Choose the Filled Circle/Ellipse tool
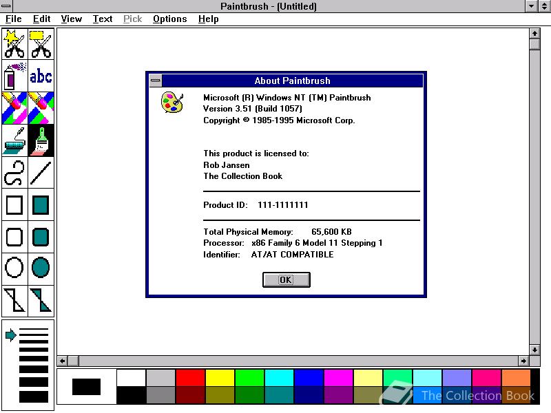Viewport: 551px width, 413px height. pos(41,268)
